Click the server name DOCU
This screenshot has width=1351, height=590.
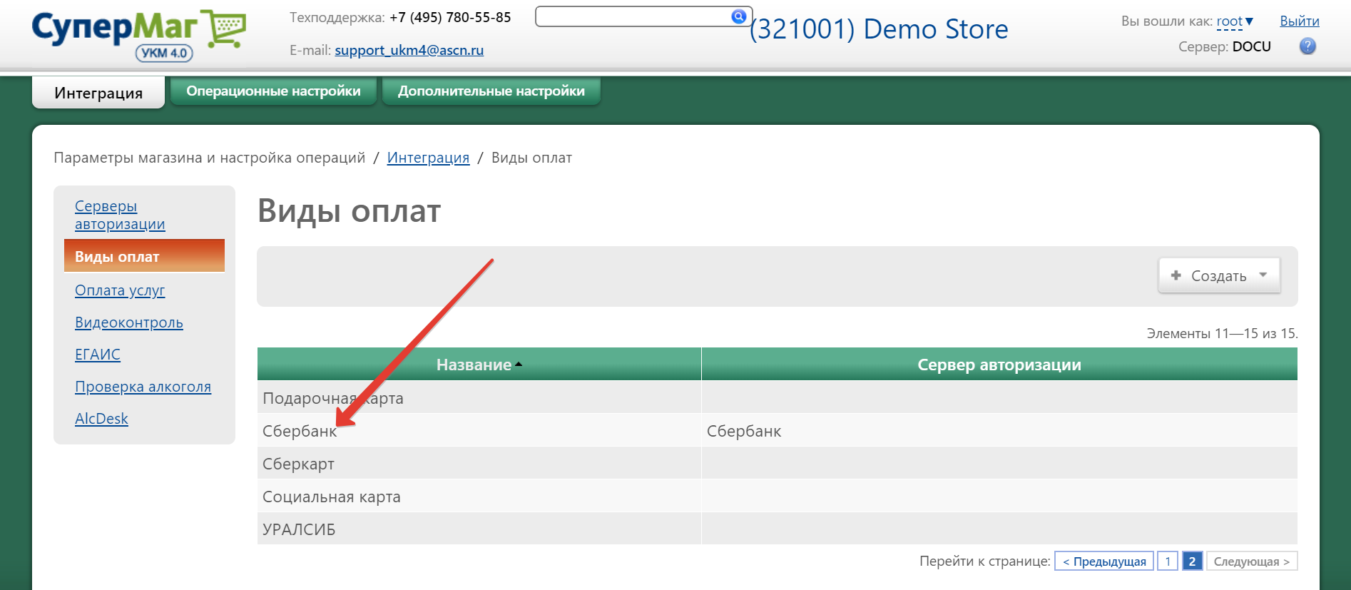click(1251, 46)
